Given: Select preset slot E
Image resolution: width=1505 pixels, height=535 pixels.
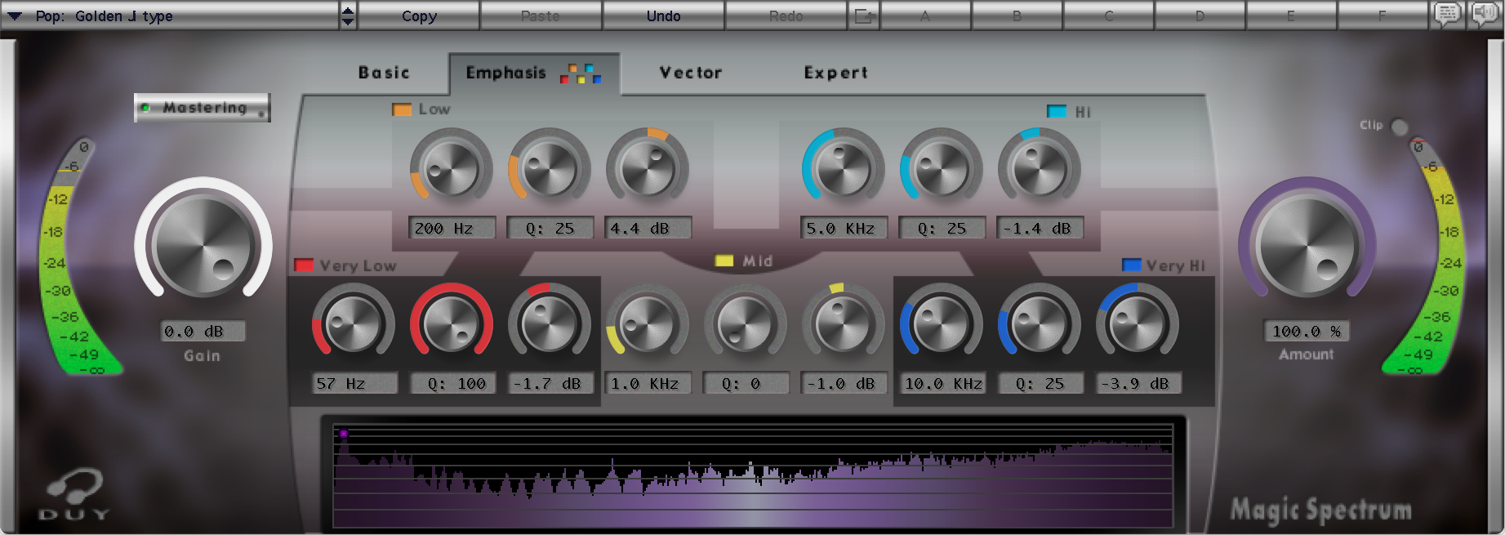Looking at the screenshot, I should [x=1292, y=16].
